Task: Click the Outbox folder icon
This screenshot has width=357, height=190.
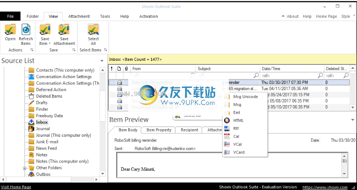Action: click(32, 174)
